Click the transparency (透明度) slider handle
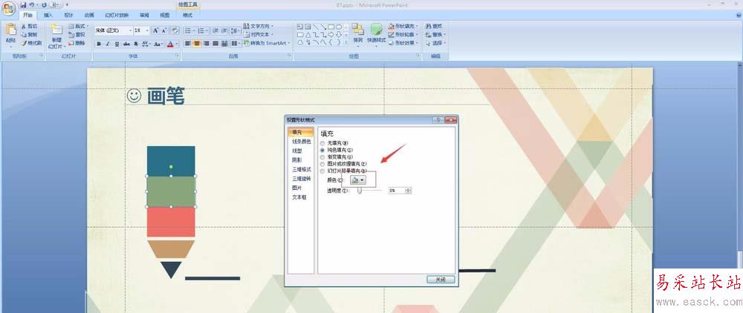This screenshot has height=313, width=743. pyautogui.click(x=360, y=190)
